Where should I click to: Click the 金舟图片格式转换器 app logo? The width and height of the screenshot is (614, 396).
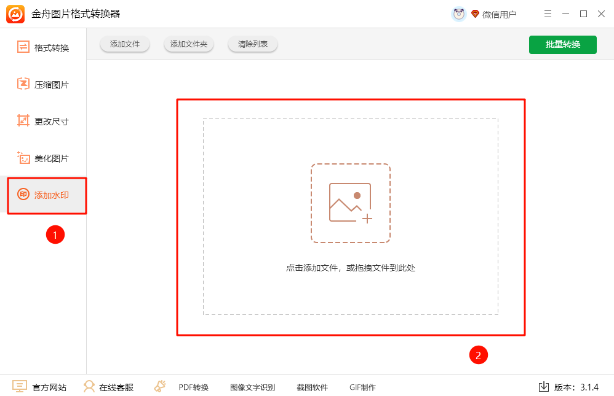15,14
